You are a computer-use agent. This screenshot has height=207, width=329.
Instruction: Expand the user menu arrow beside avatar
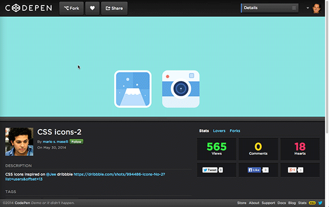point(308,8)
